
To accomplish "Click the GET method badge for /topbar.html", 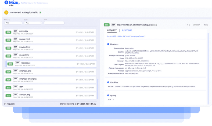I will point(15,39).
